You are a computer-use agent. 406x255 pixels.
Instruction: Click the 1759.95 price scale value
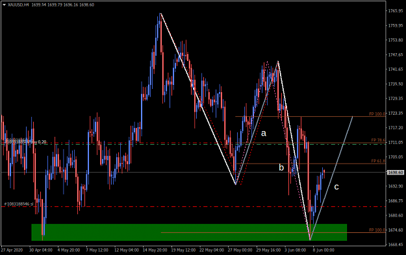coord(396,25)
